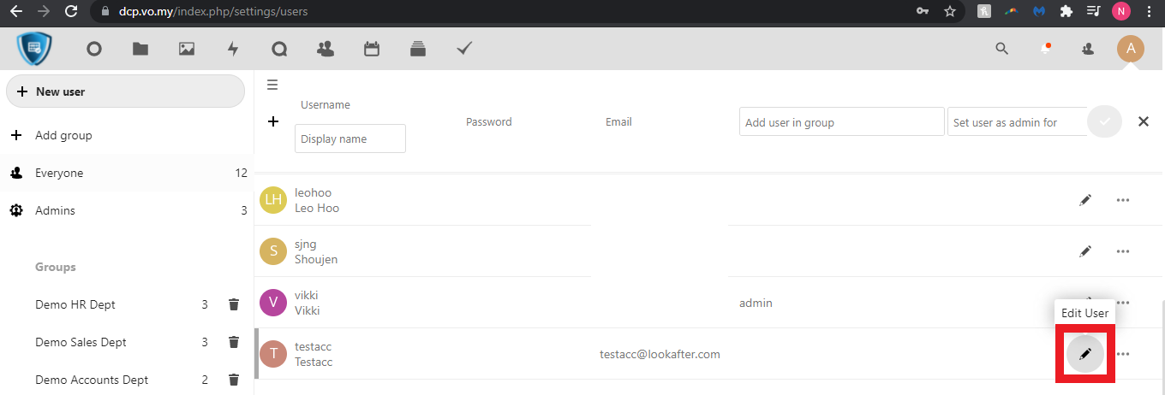Open the Contacts icon in top bar

pos(326,50)
